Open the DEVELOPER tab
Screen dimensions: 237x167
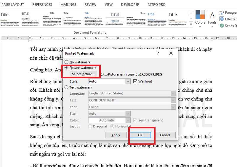tap(130, 5)
